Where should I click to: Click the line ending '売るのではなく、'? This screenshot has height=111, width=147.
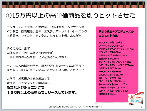pos(38,57)
